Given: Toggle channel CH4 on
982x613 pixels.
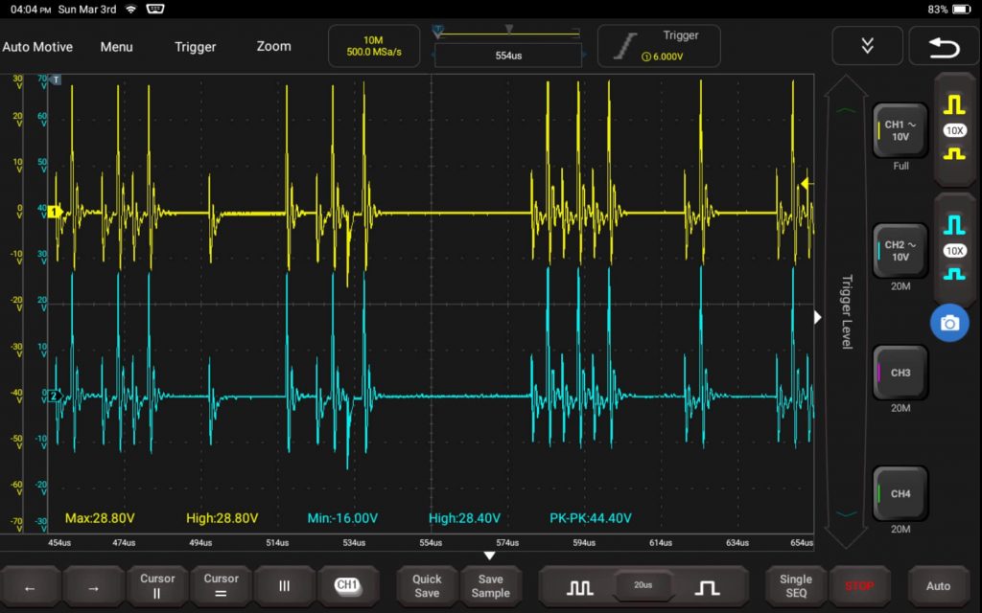Looking at the screenshot, I should click(x=900, y=493).
